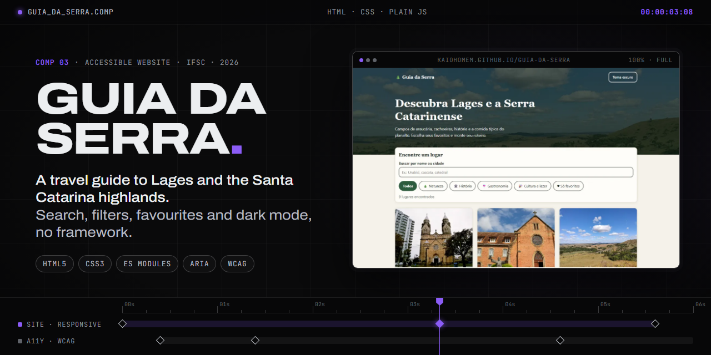Click the ES MODULES tag pill
This screenshot has width=711, height=355.
point(147,264)
